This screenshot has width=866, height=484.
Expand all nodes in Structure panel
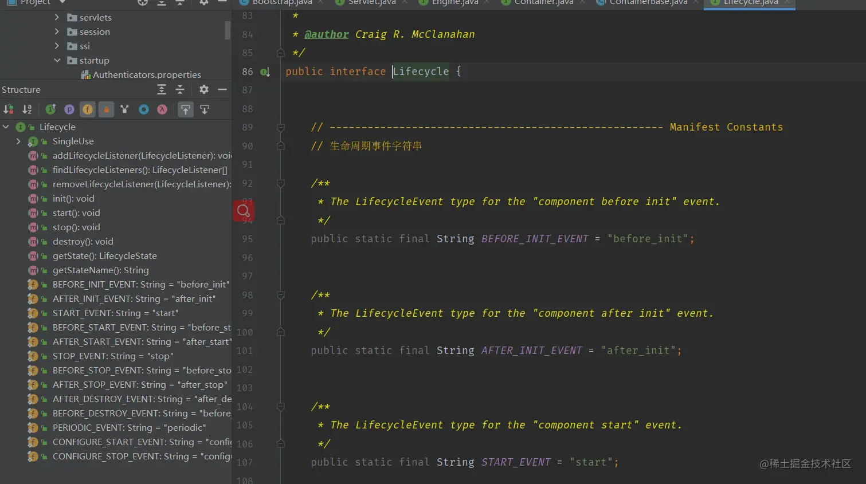tap(162, 89)
